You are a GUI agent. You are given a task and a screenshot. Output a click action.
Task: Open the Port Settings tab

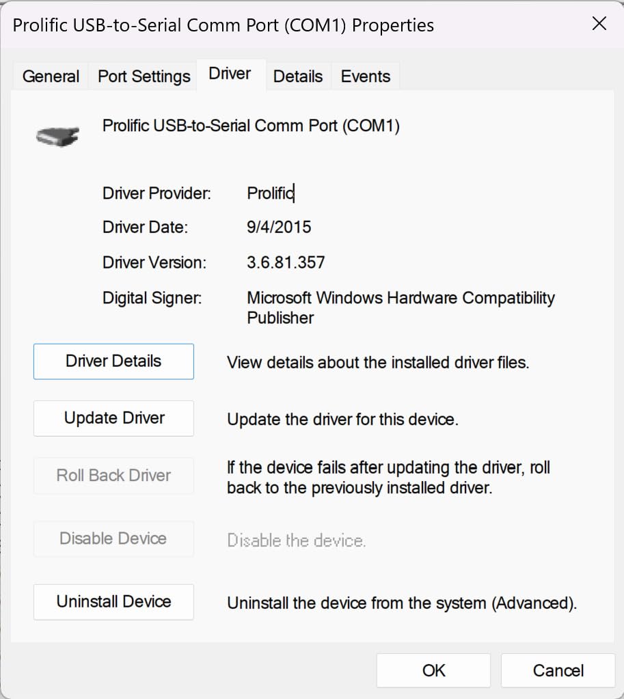click(x=143, y=77)
